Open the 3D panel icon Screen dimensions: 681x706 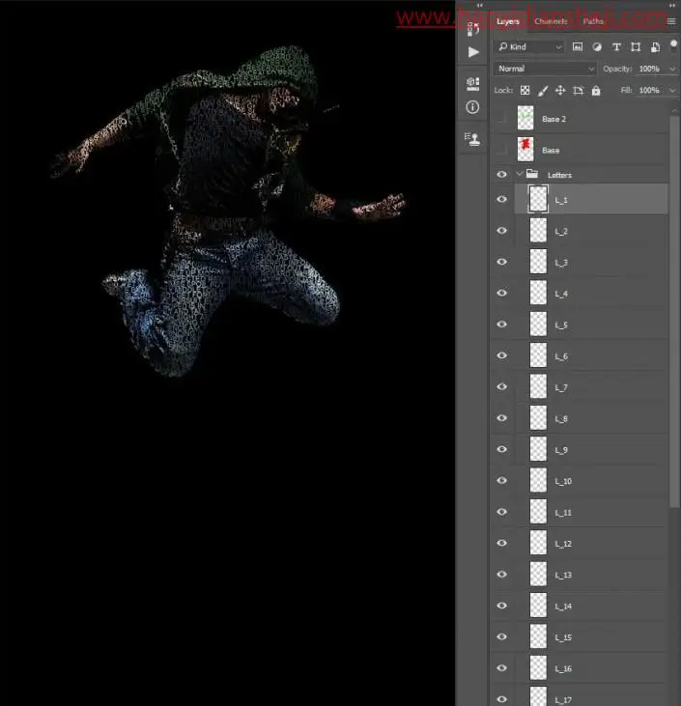pyautogui.click(x=472, y=84)
